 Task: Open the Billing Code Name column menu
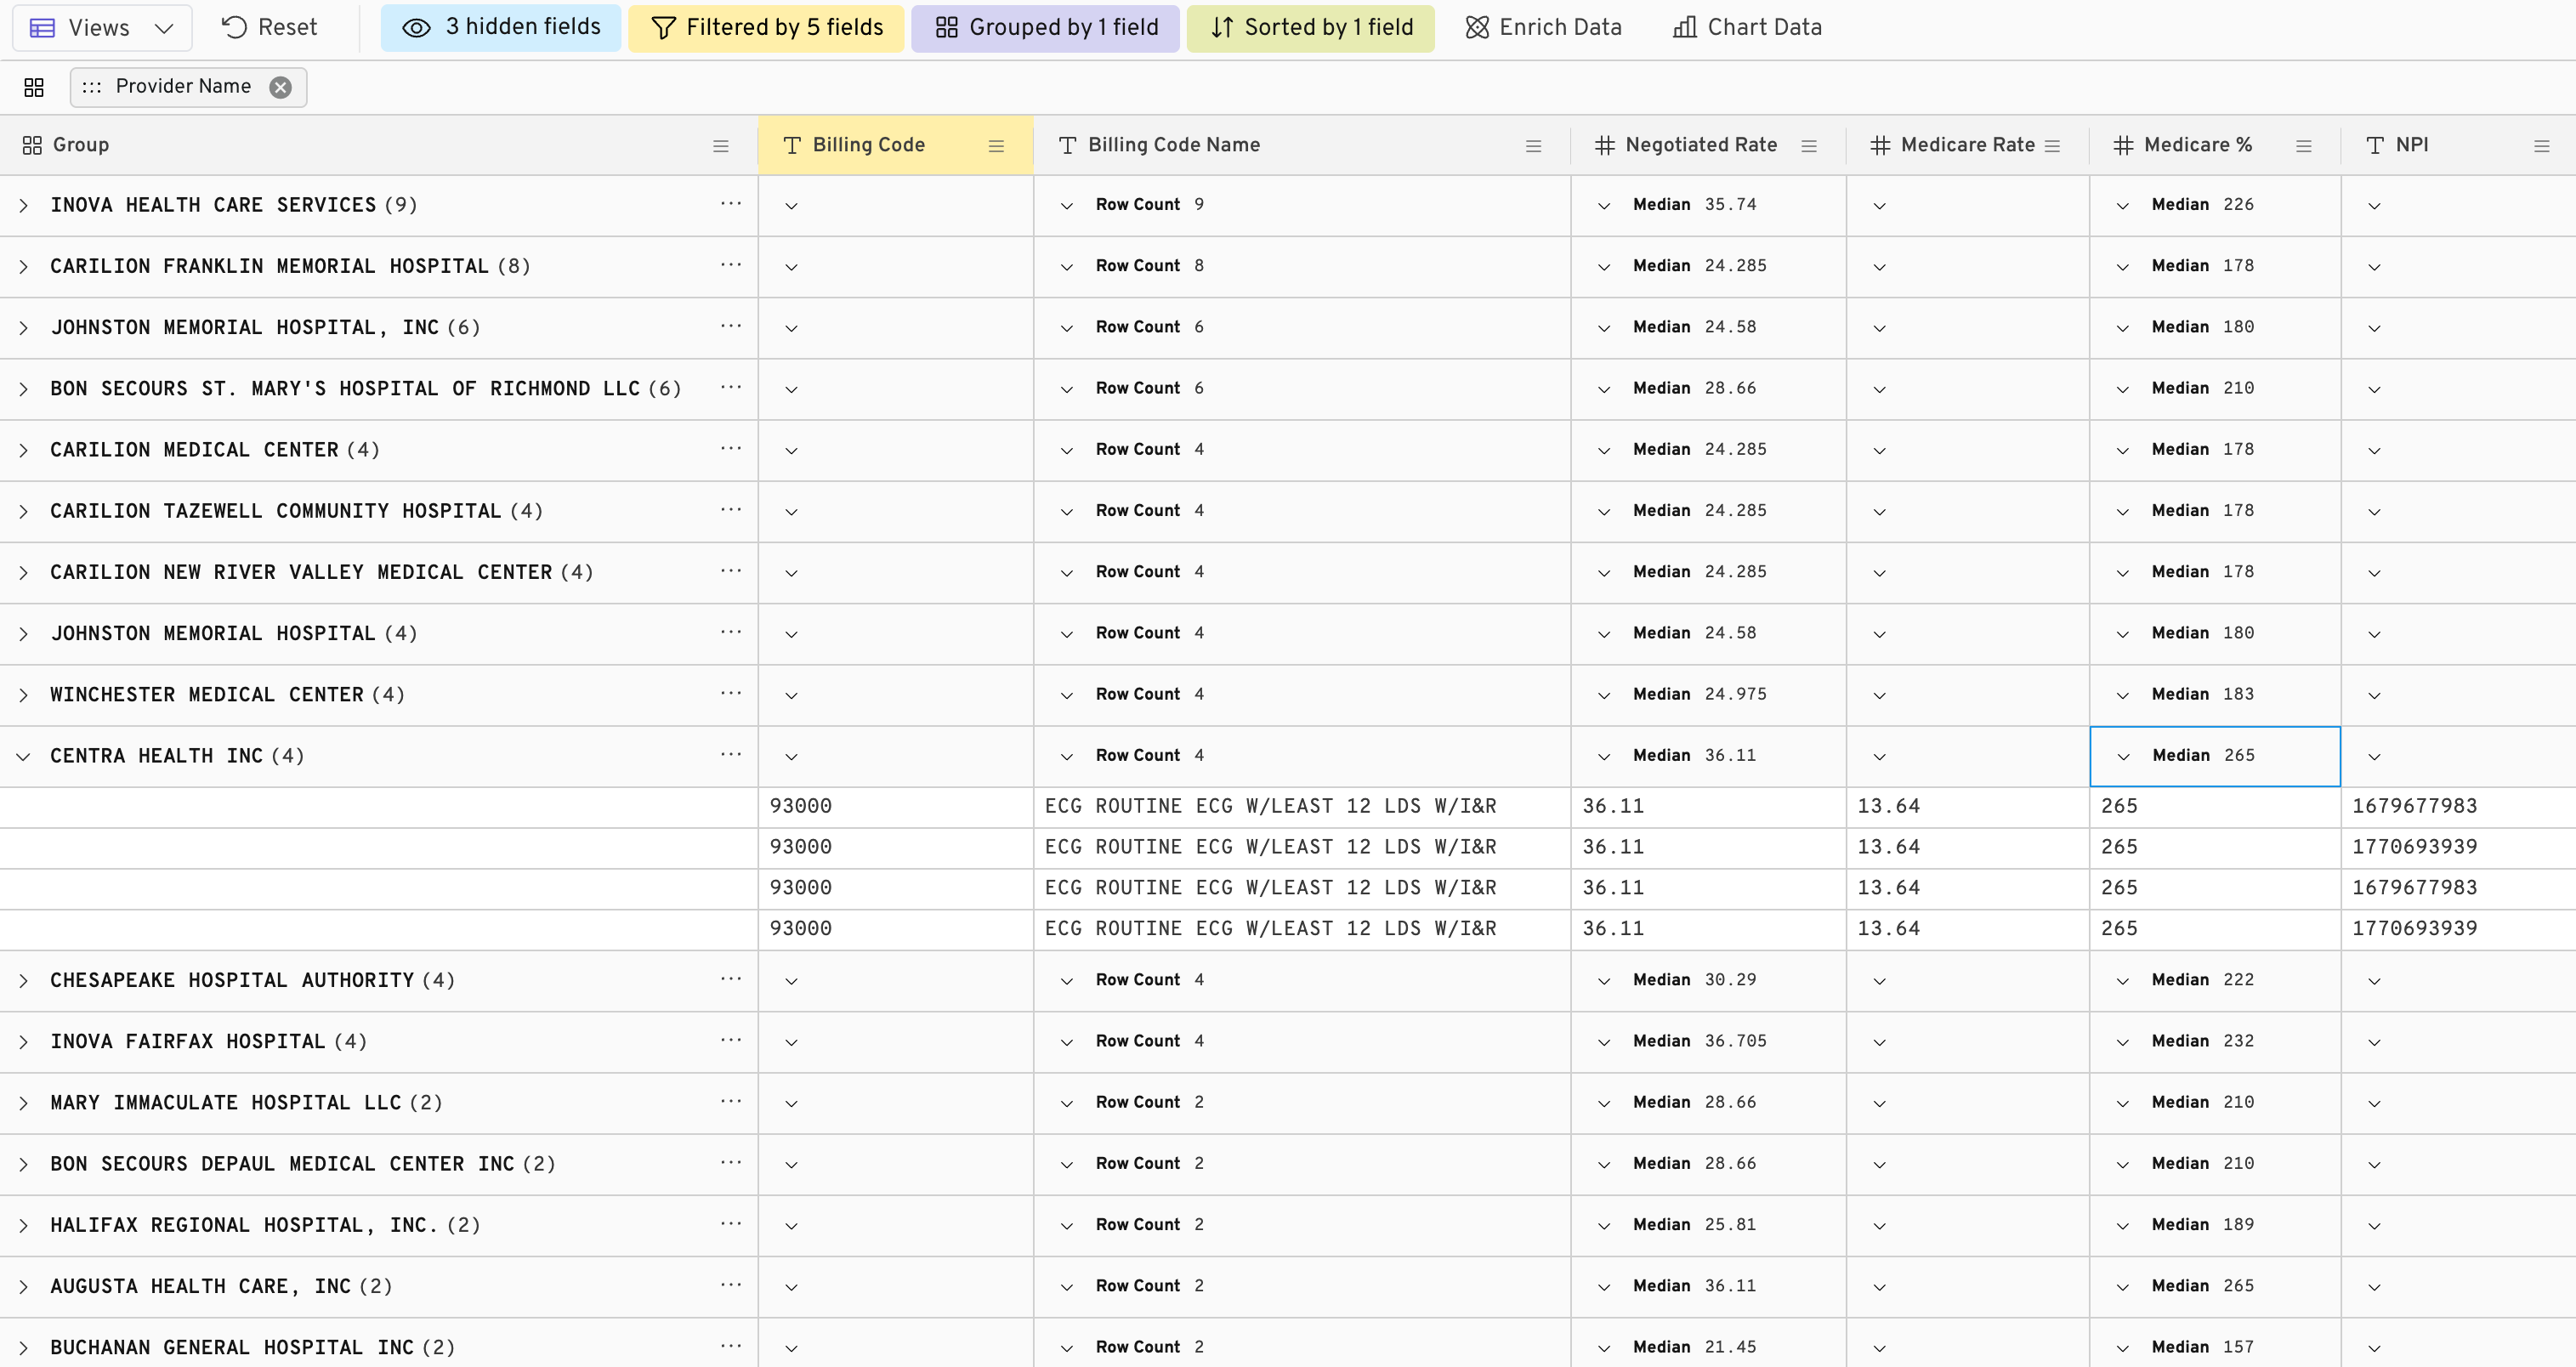point(1533,146)
